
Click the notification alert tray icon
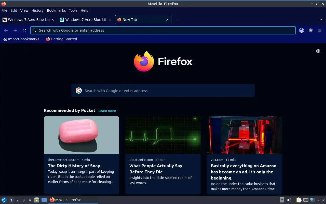coord(313,200)
